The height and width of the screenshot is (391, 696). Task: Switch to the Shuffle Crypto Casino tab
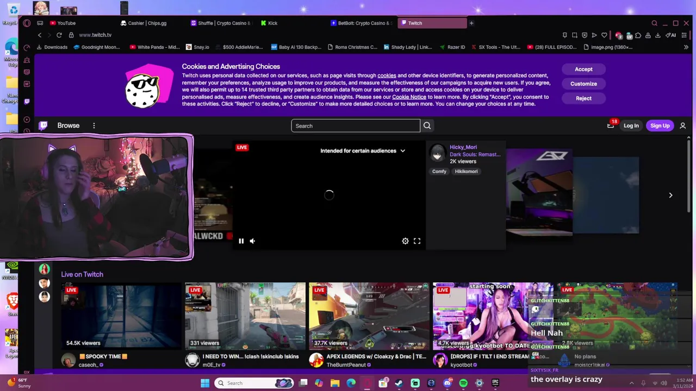tap(223, 23)
